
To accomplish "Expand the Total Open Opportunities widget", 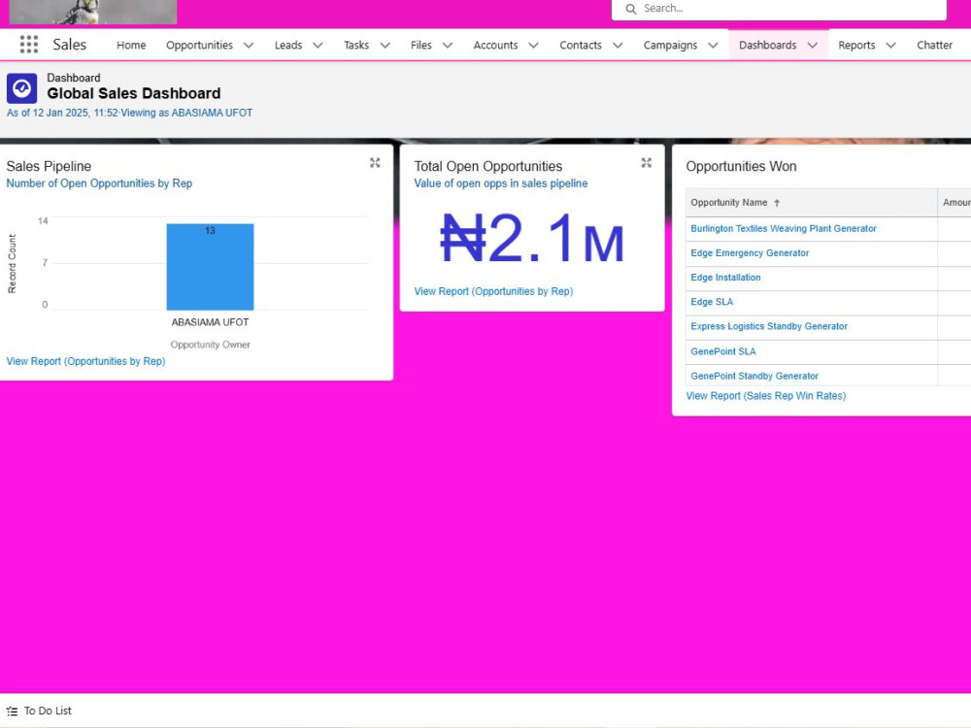I will tap(646, 163).
